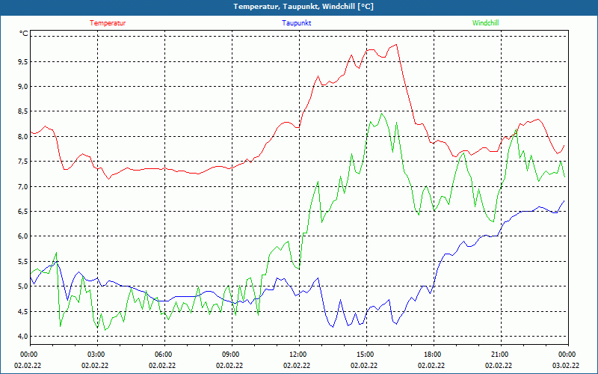Screen dimensions: 598x374
Task: Click the 6,5 y-axis value label
Action: point(22,212)
